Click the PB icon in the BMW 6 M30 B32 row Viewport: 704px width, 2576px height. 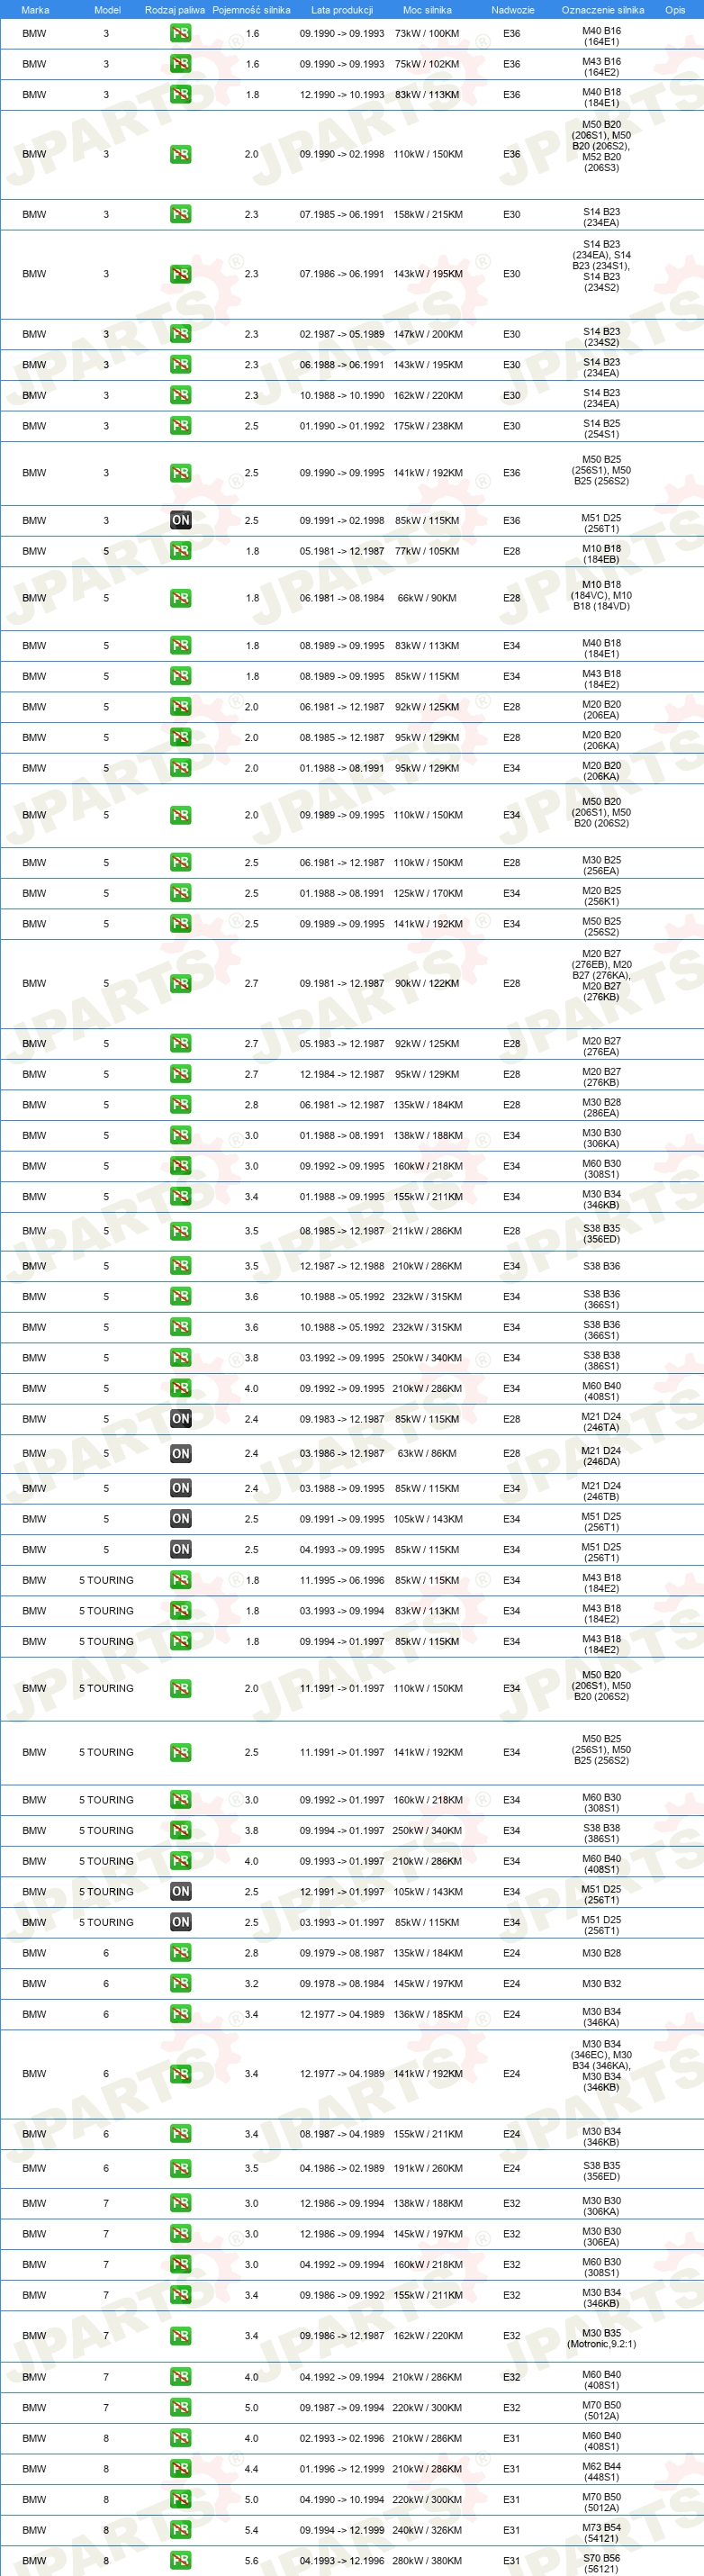180,1983
